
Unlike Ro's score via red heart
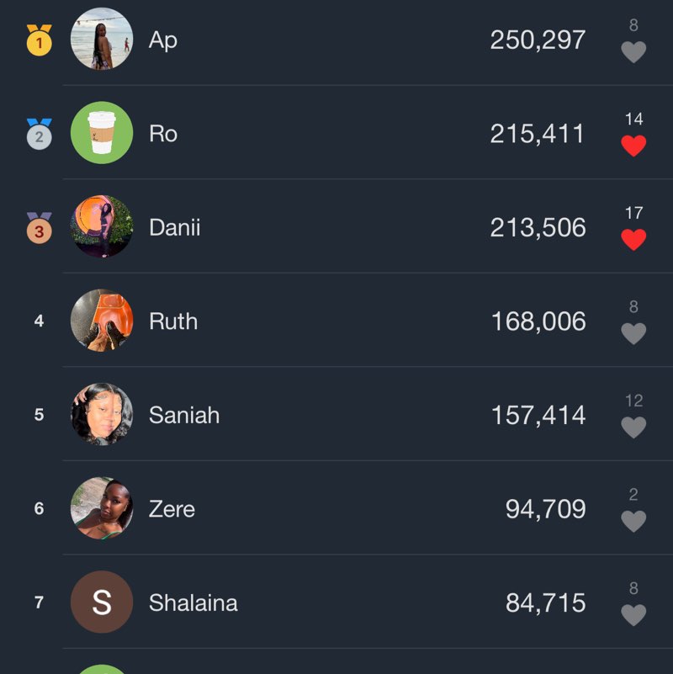[633, 146]
